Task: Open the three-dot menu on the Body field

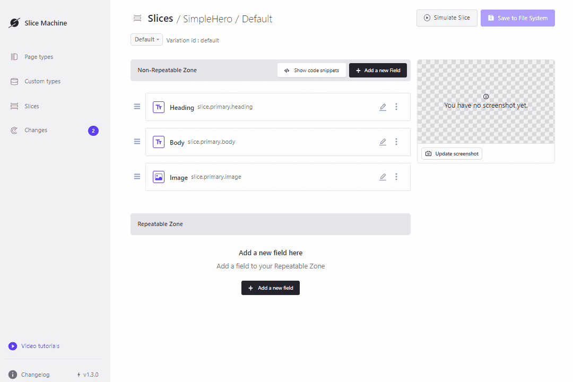Action: [x=396, y=142]
